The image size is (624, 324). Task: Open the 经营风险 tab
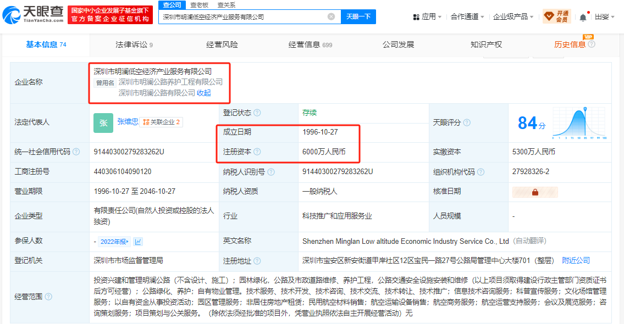click(x=222, y=44)
